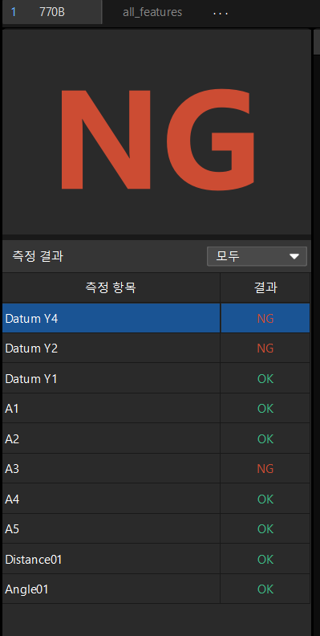320x636 pixels.
Task: Click the 결과 column header
Action: pyautogui.click(x=265, y=287)
